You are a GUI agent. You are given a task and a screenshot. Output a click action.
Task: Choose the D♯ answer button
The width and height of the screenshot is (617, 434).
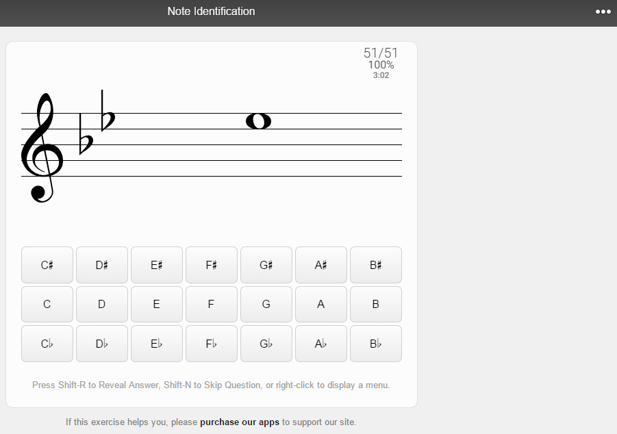(x=102, y=265)
